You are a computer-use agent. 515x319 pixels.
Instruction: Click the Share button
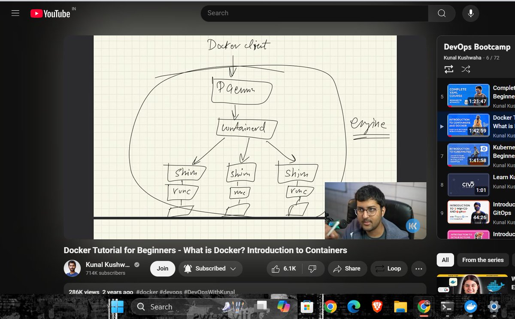click(x=347, y=268)
